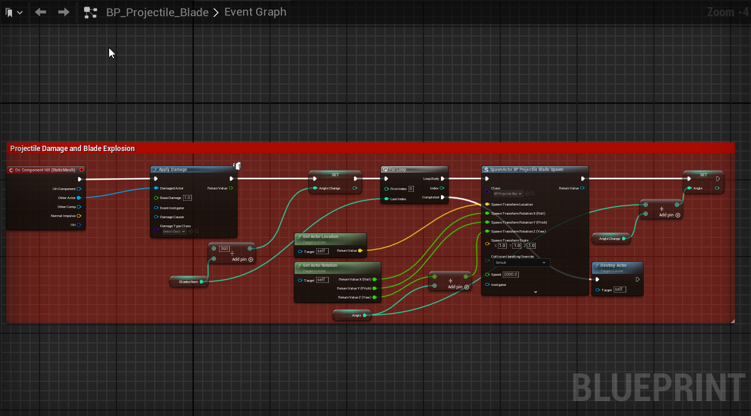
Task: Click the Spawn Transform Location pin
Action: (487, 204)
